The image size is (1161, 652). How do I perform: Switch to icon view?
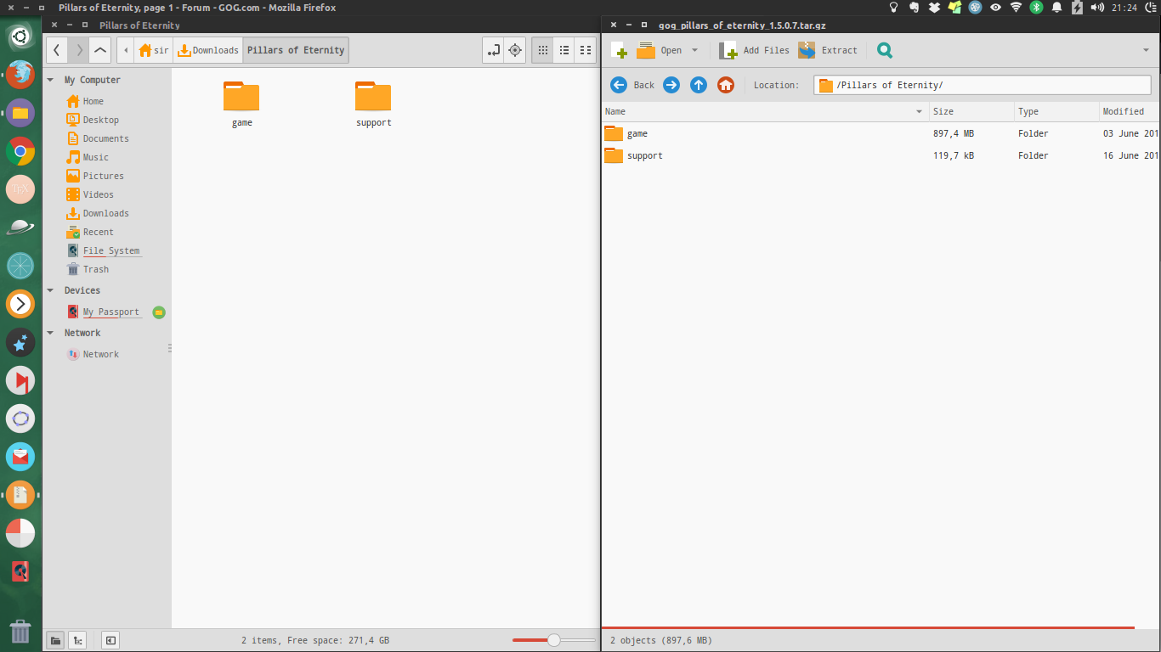[542, 50]
